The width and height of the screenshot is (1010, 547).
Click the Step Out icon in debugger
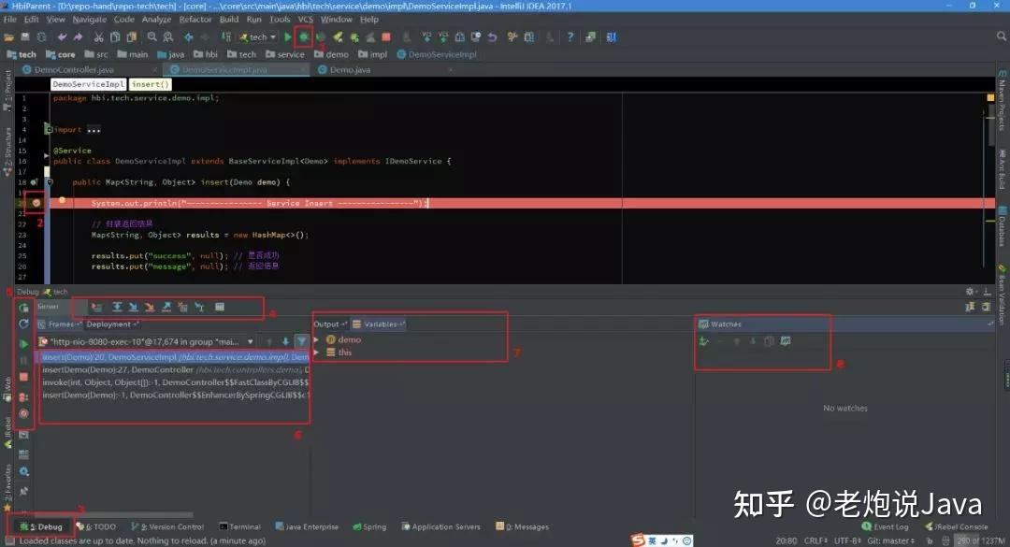[x=167, y=307]
